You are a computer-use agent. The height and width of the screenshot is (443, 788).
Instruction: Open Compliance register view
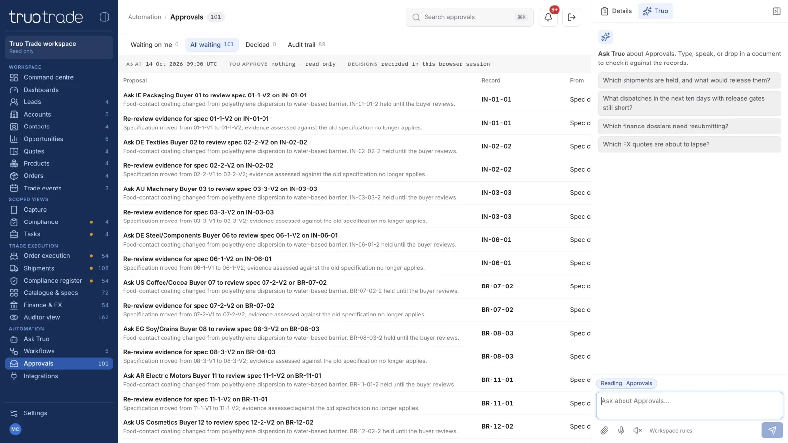59,281
